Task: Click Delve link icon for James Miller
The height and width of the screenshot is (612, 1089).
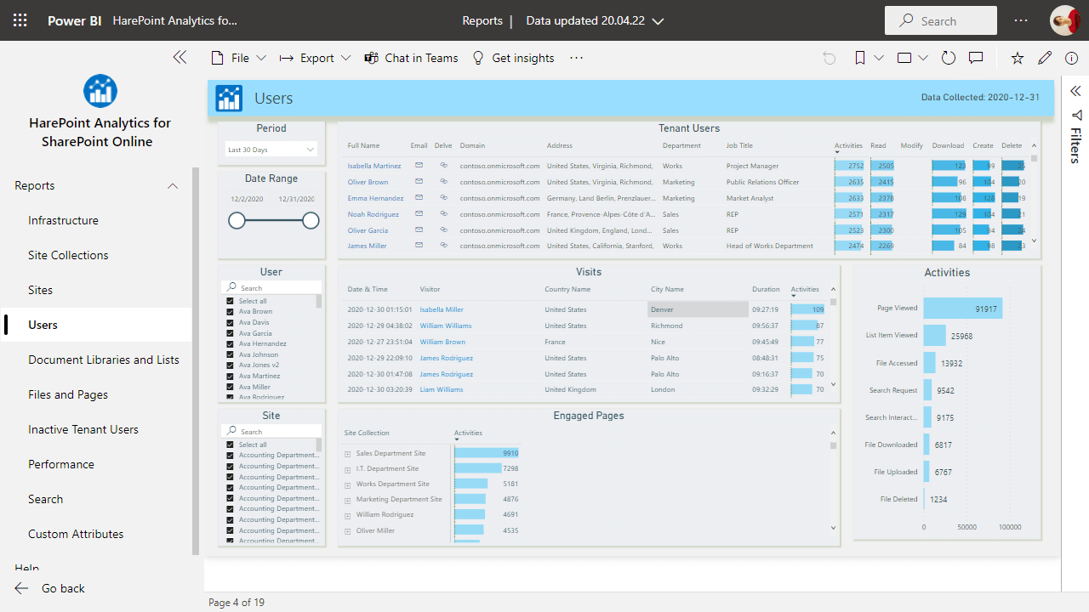Action: (443, 246)
